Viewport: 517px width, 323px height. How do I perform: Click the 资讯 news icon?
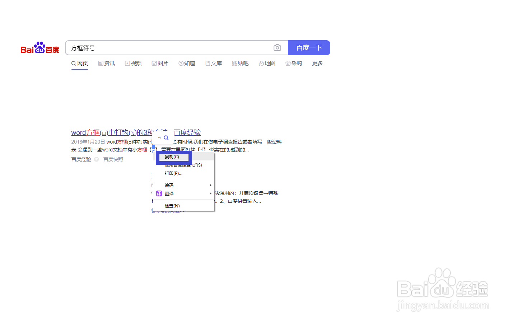pyautogui.click(x=100, y=63)
